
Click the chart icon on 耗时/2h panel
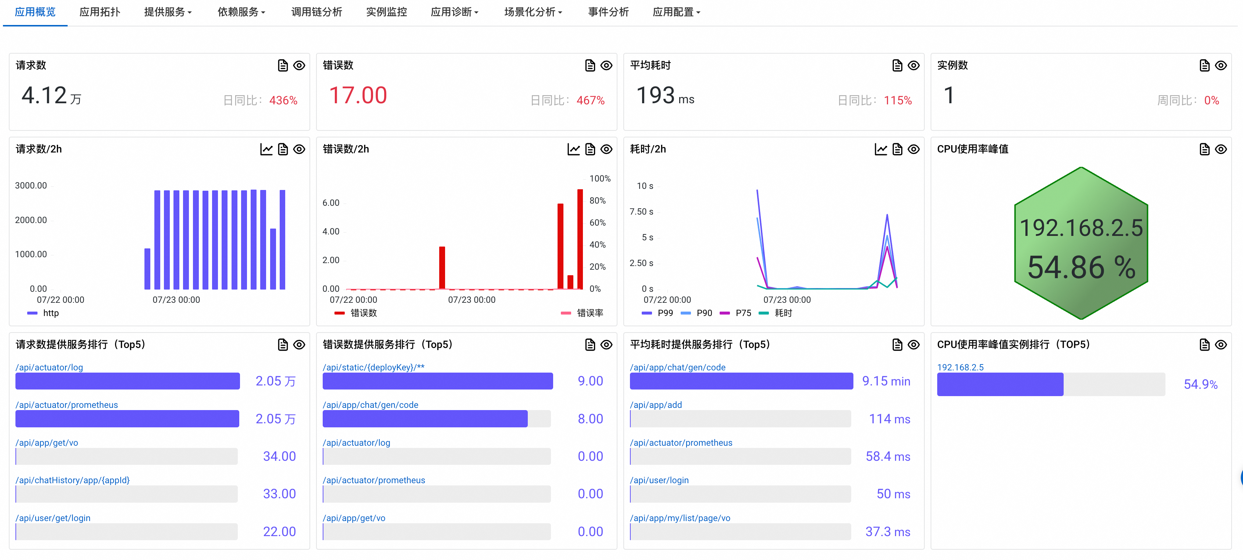881,150
